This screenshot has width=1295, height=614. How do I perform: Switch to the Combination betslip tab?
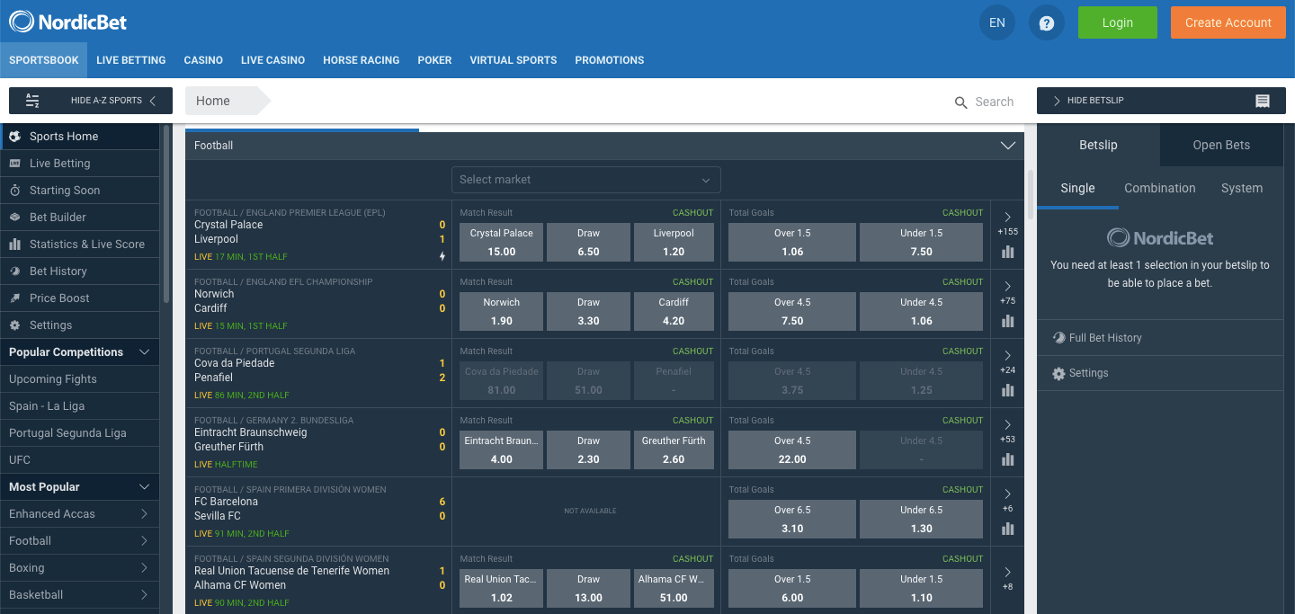click(x=1160, y=188)
